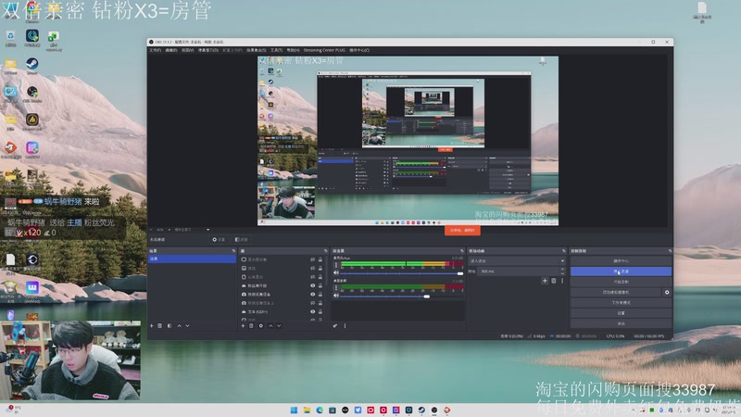Open options dots for microphone audio channel
741x417 pixels.
[336, 265]
